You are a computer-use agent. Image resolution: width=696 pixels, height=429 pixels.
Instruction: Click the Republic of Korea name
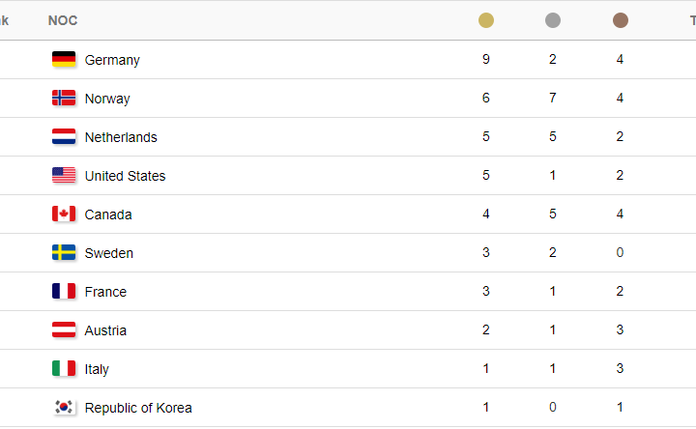click(x=138, y=408)
